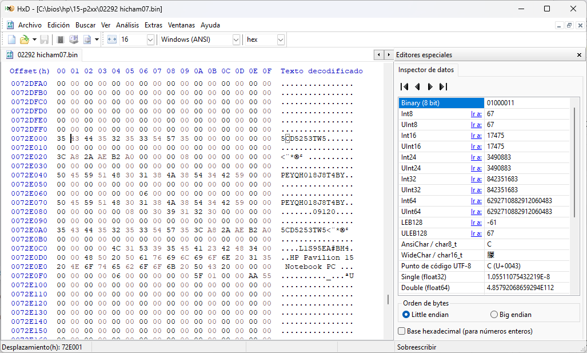Click the Open file folder icon

[24, 39]
